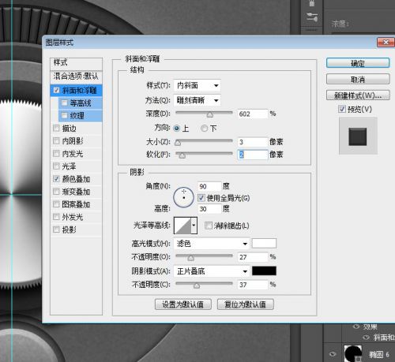395x362 pixels.
Task: Open the 方法 雕刻清晰 dropdown
Action: point(197,100)
